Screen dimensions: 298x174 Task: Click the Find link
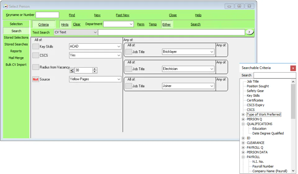click(72, 15)
